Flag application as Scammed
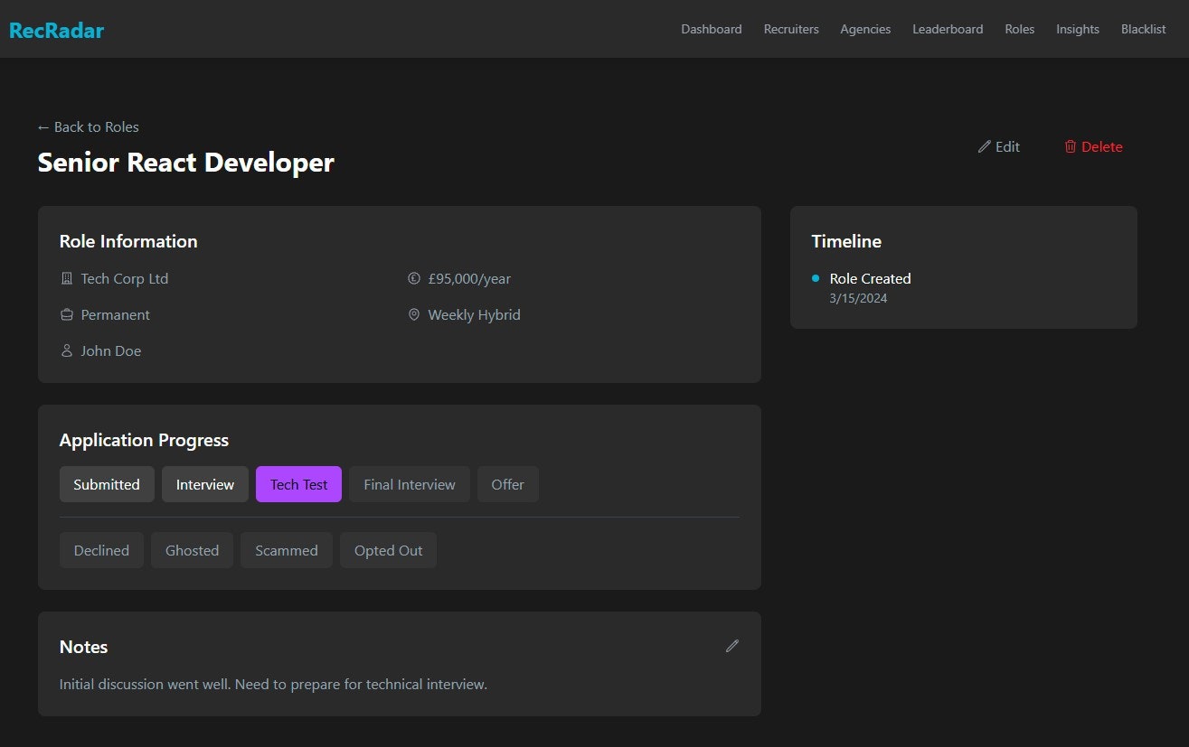1189x747 pixels. click(x=287, y=550)
